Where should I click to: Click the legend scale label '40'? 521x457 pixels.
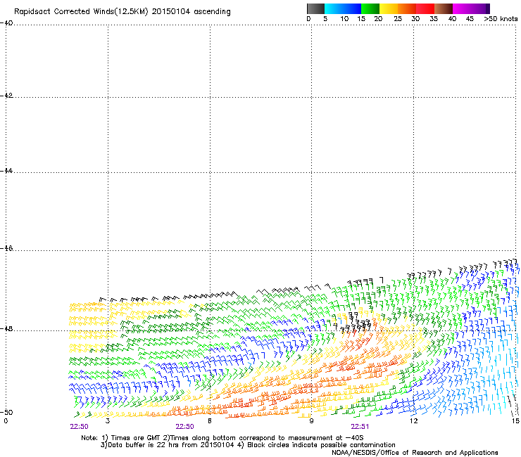[452, 19]
